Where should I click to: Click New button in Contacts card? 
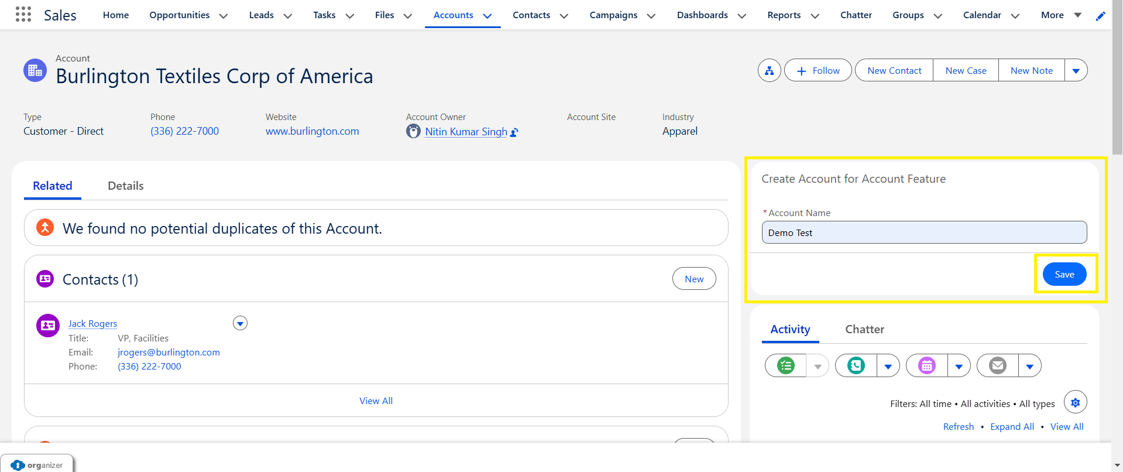tap(694, 279)
